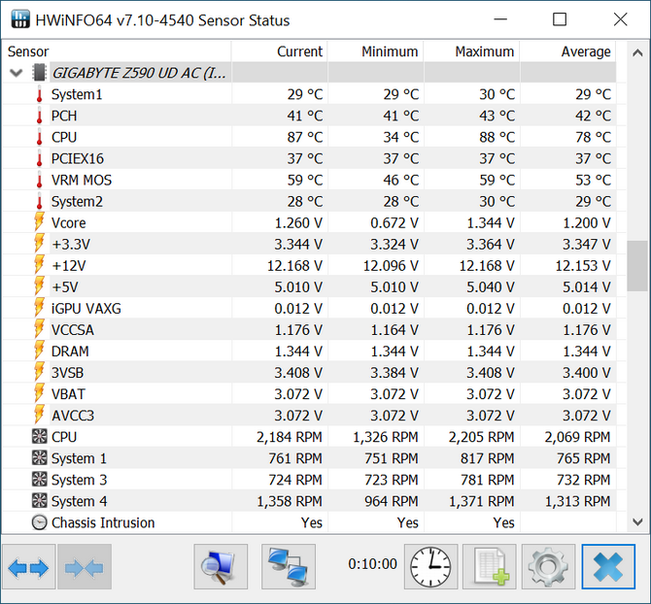Click the Average column header
This screenshot has width=651, height=604.
(x=568, y=51)
